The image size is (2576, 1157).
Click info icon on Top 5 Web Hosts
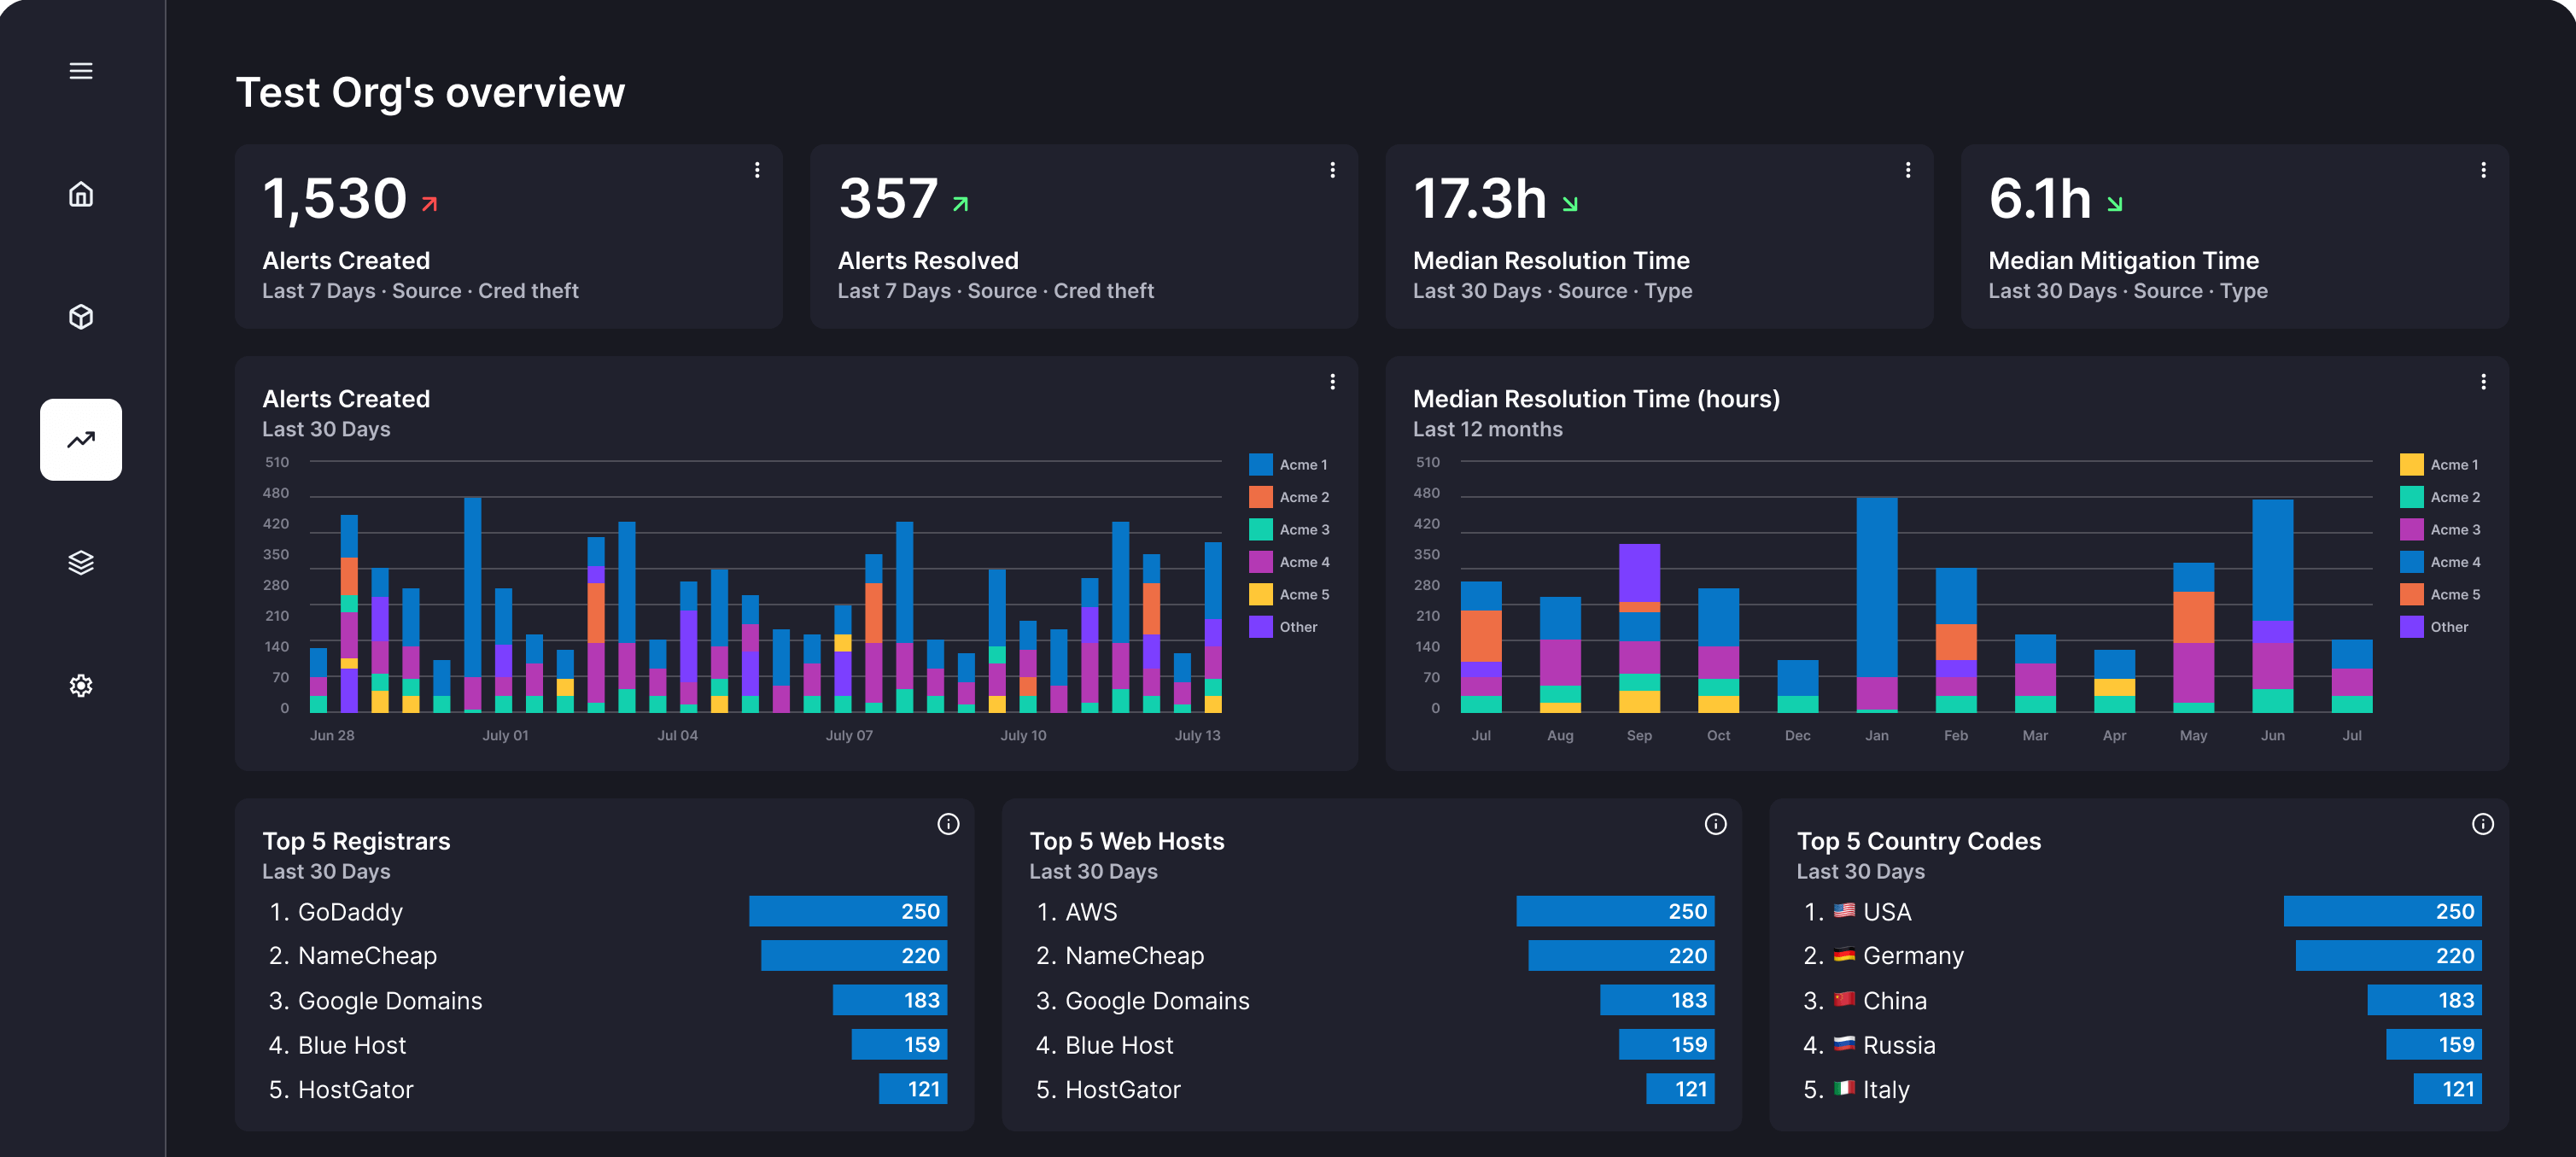[x=1715, y=824]
